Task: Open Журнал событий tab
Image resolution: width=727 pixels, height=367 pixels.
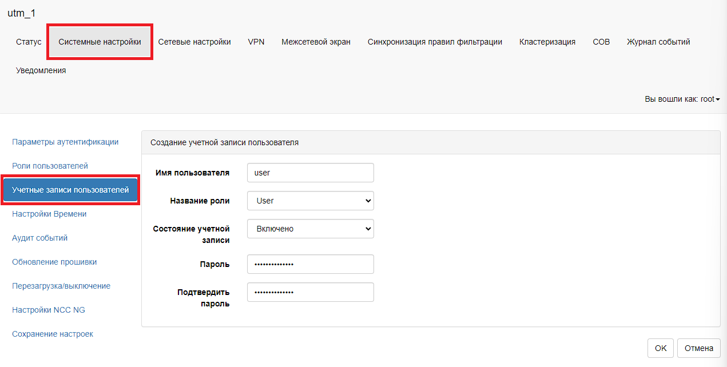Action: click(x=658, y=42)
